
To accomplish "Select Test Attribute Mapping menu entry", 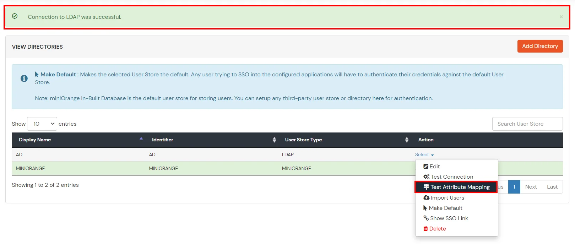I will pos(456,187).
